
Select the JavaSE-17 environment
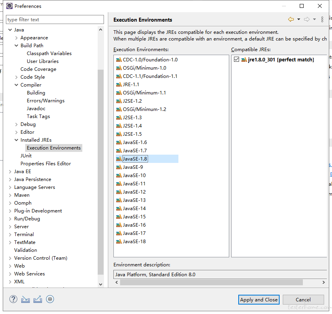click(134, 233)
